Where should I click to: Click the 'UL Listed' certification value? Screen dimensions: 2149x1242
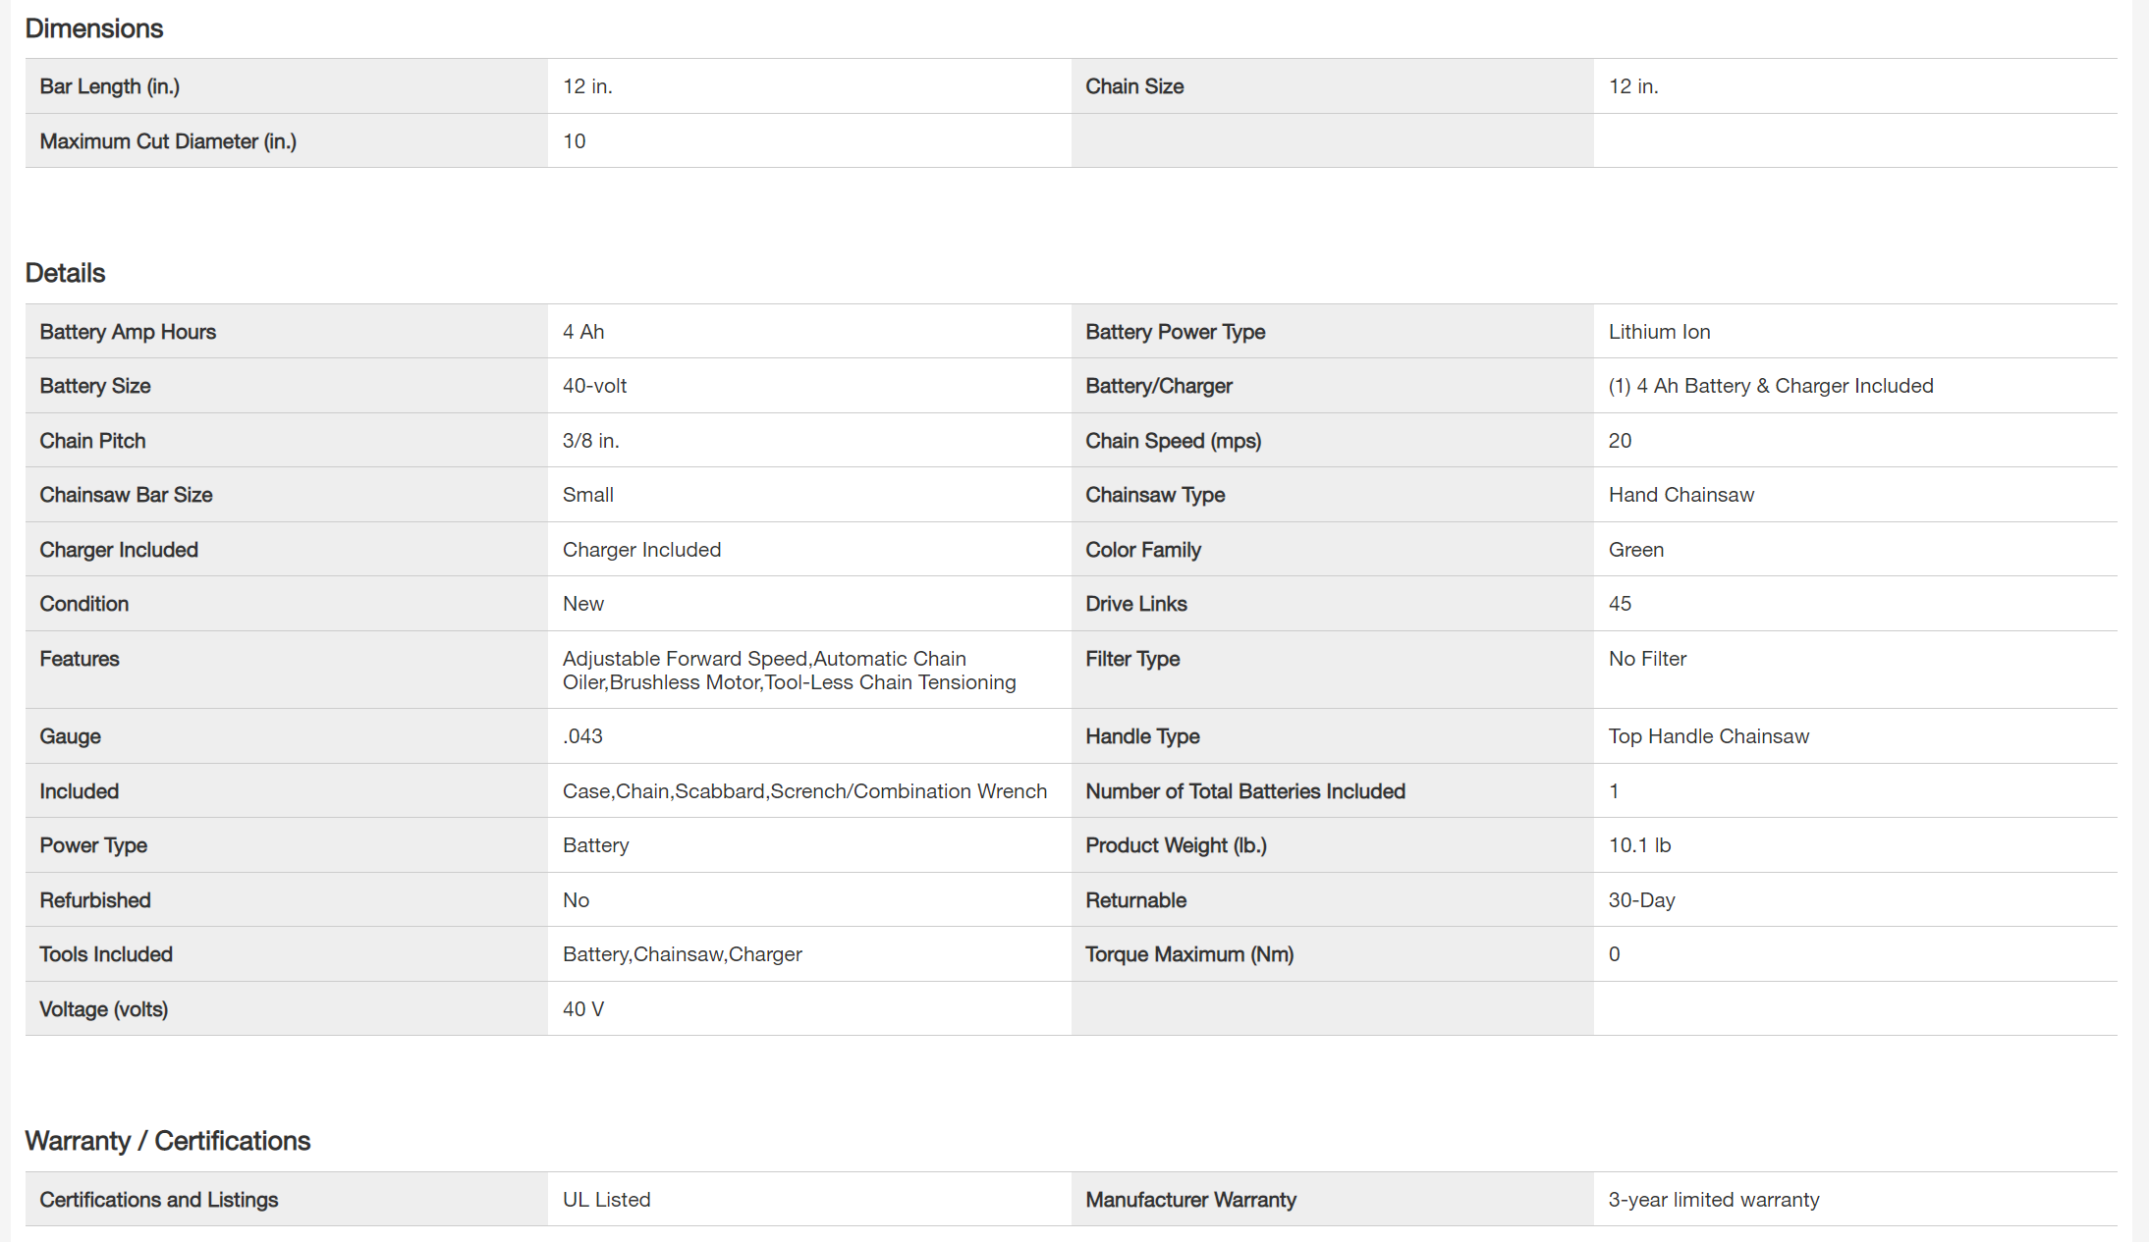click(606, 1200)
